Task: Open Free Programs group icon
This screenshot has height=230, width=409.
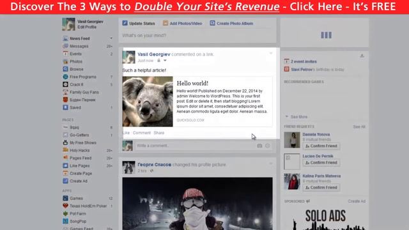Action: 65,77
